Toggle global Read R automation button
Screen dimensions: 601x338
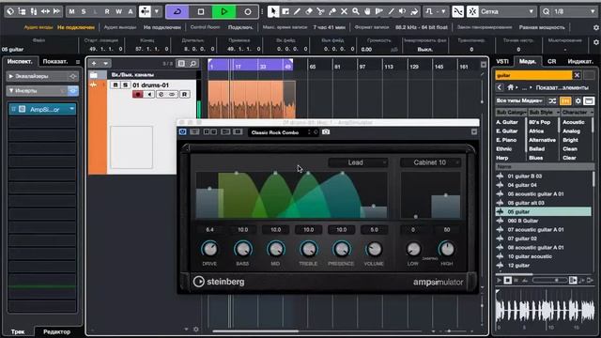tap(107, 11)
